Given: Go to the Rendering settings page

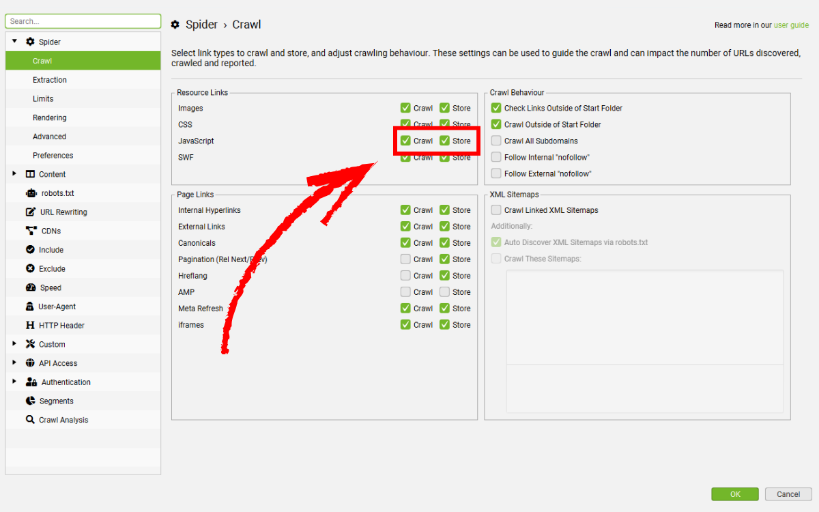Looking at the screenshot, I should click(50, 117).
